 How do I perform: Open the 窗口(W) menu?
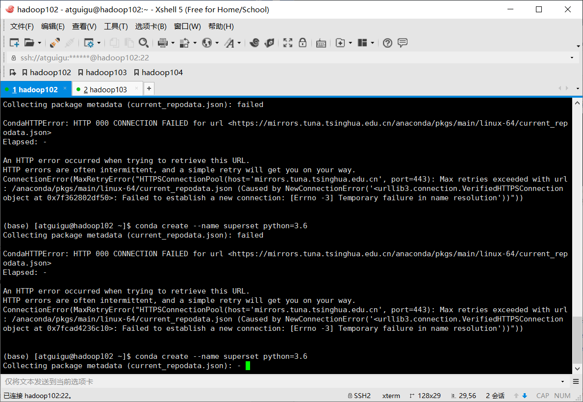point(187,27)
